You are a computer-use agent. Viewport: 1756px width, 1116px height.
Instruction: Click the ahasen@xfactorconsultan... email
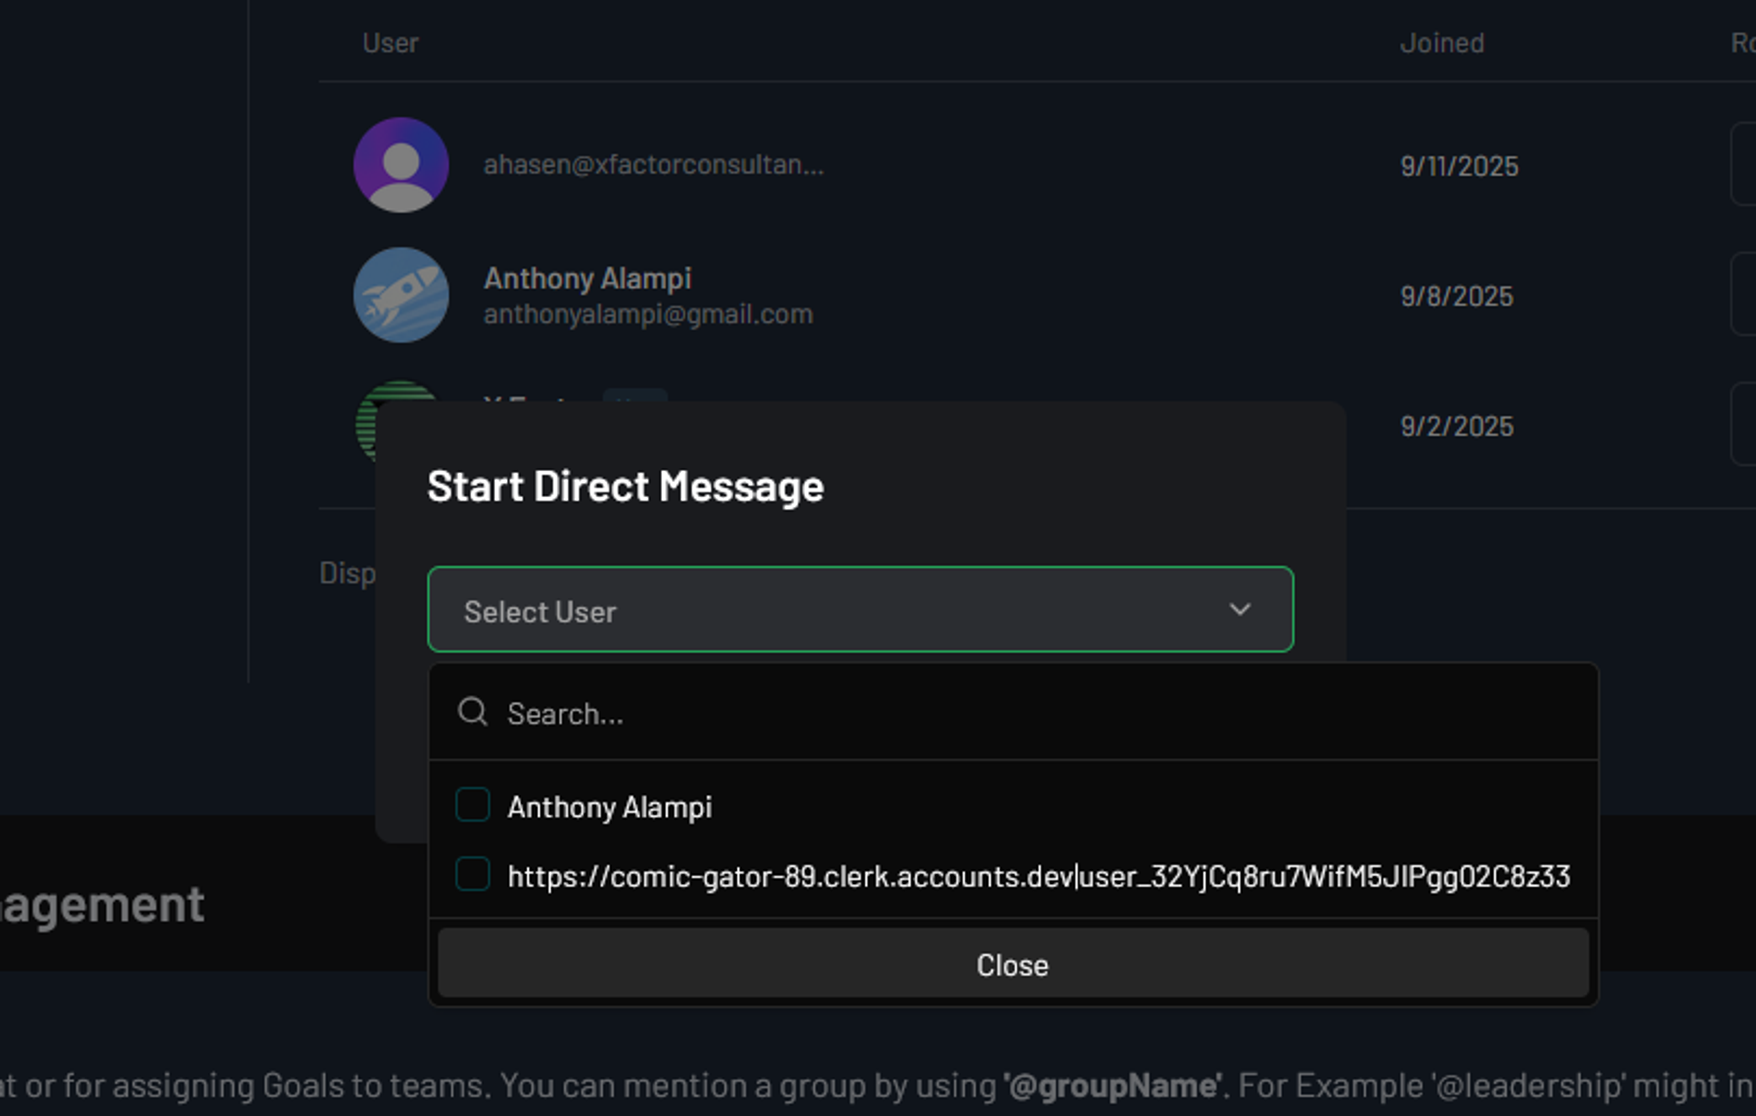(654, 166)
